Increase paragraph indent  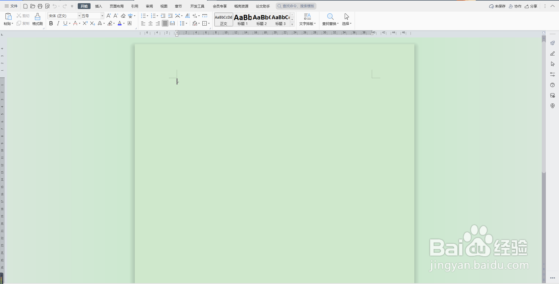point(170,16)
